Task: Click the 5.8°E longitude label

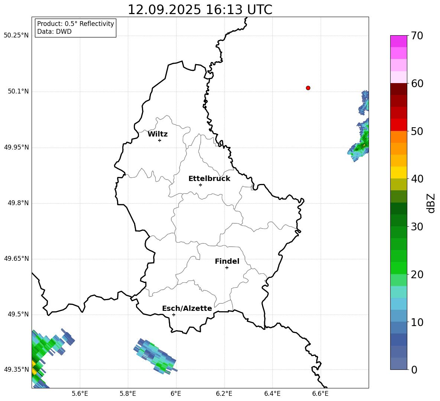Action: pos(128,394)
